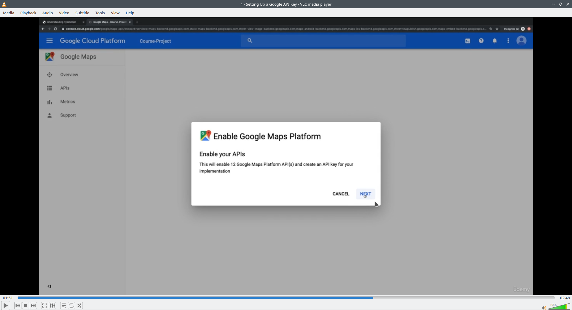
Task: Close the Google Maps Course-Project tab
Action: click(130, 22)
